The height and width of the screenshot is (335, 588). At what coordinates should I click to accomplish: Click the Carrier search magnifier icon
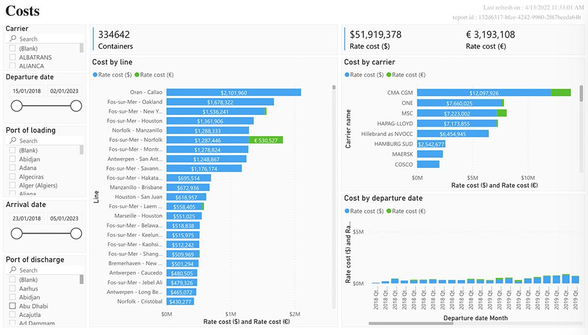[13, 39]
